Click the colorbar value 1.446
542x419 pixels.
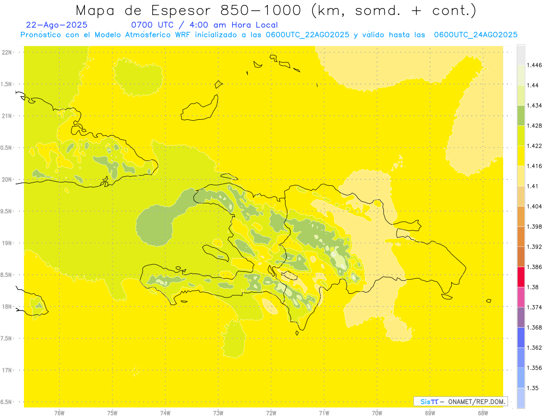[534, 65]
